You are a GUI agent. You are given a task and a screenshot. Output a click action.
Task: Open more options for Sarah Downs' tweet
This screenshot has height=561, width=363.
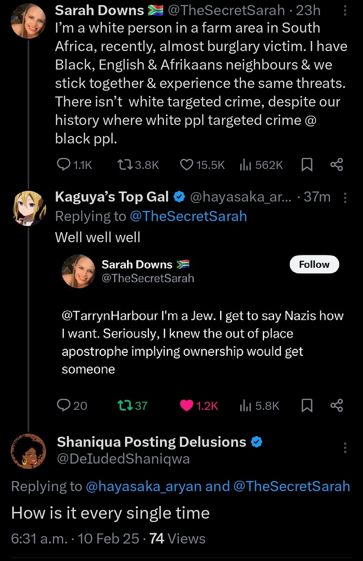coord(345,11)
